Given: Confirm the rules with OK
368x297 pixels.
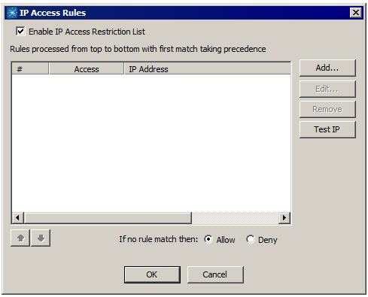Looking at the screenshot, I should pos(152,274).
